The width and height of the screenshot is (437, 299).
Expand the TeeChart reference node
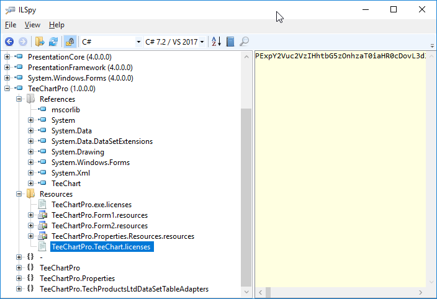(x=30, y=184)
